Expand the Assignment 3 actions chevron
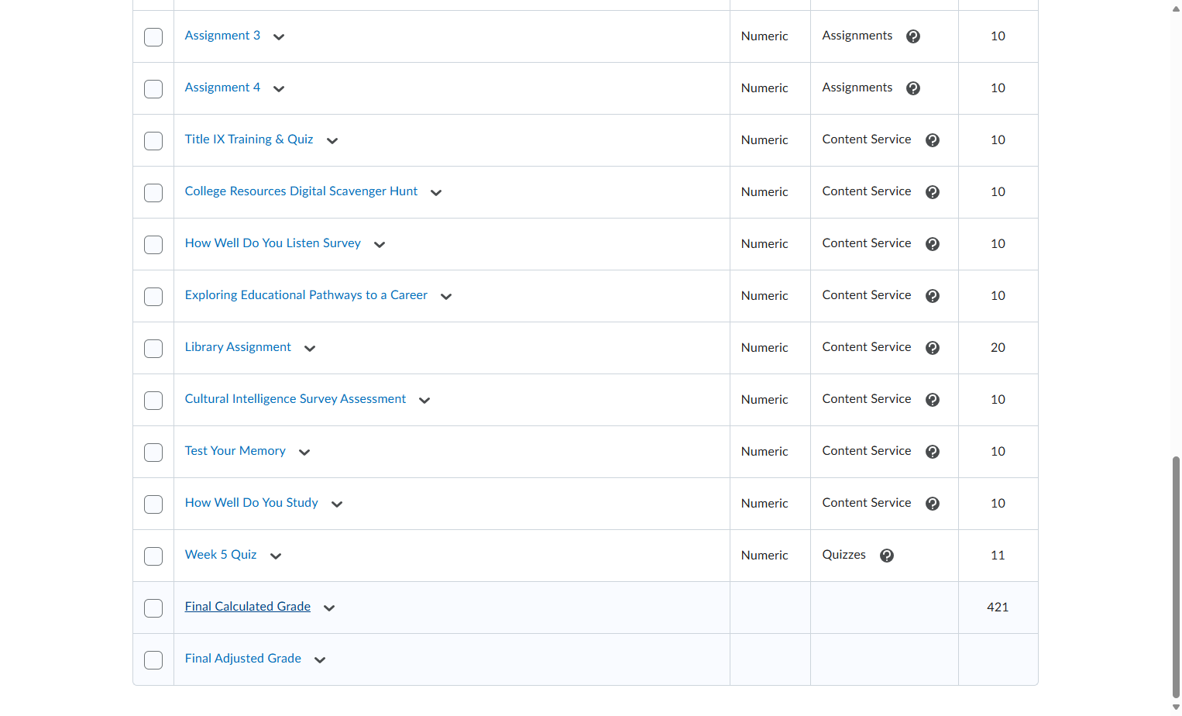The image size is (1182, 716). pos(279,37)
